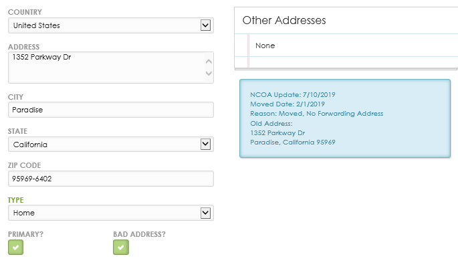Click into the Address text area
458x275 pixels.
(107, 67)
